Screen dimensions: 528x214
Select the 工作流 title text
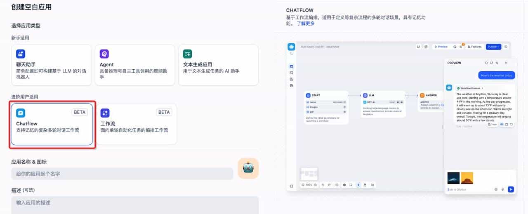[107, 123]
